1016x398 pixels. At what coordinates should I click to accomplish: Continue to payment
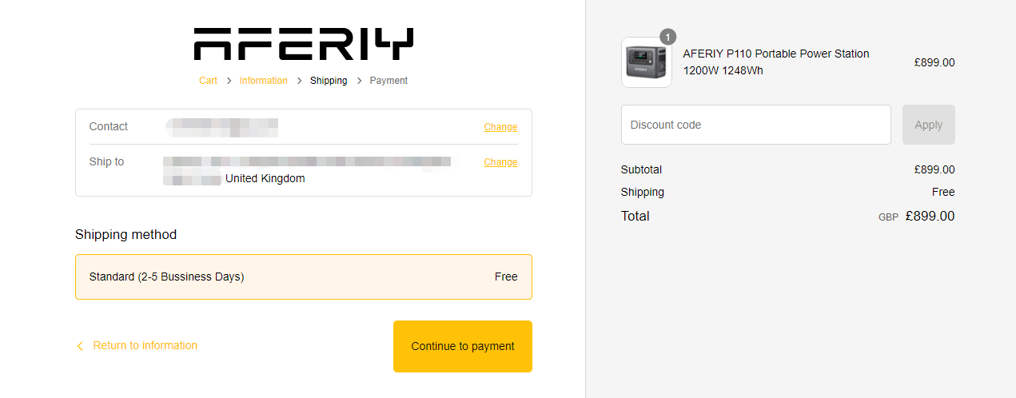463,346
